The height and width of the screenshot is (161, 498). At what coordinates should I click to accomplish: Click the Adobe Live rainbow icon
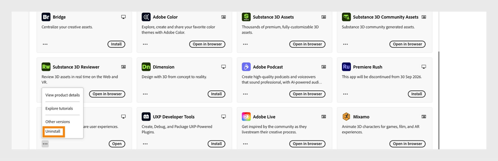[246, 117]
